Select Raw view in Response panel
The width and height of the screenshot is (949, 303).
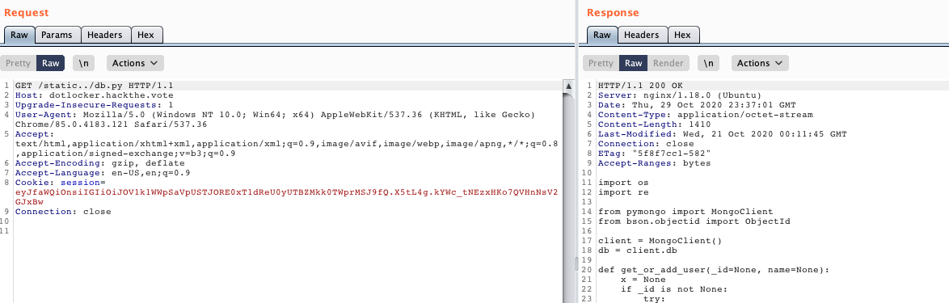tap(633, 63)
